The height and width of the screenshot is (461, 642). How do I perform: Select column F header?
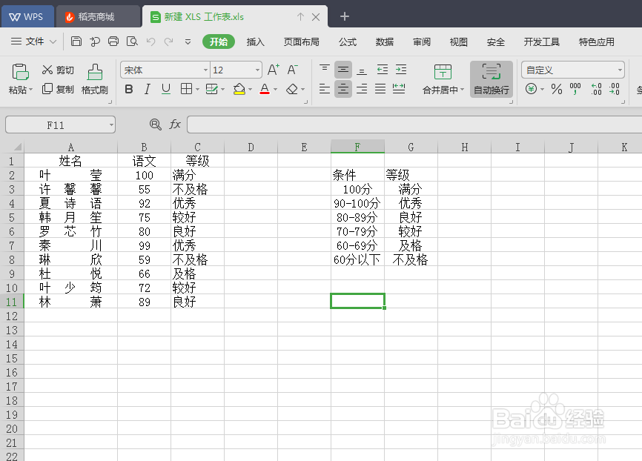coord(357,147)
